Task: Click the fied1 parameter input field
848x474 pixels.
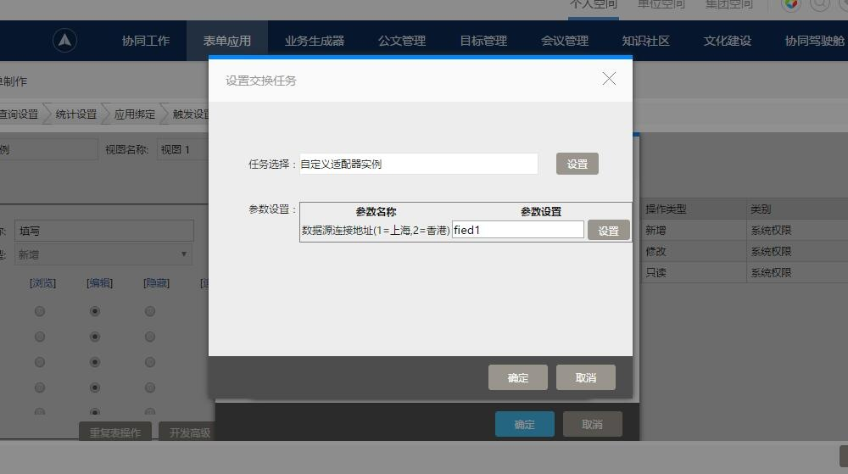Action: pyautogui.click(x=517, y=230)
